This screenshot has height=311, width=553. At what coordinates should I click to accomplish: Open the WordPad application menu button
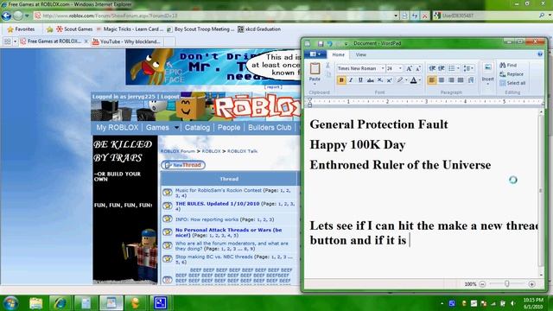pos(315,54)
